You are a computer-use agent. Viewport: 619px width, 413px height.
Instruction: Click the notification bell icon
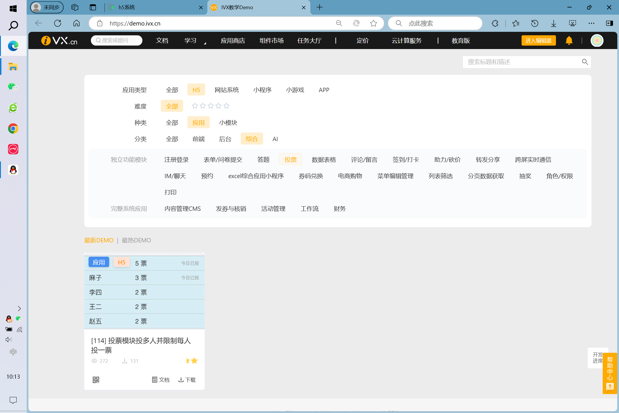pyautogui.click(x=569, y=40)
